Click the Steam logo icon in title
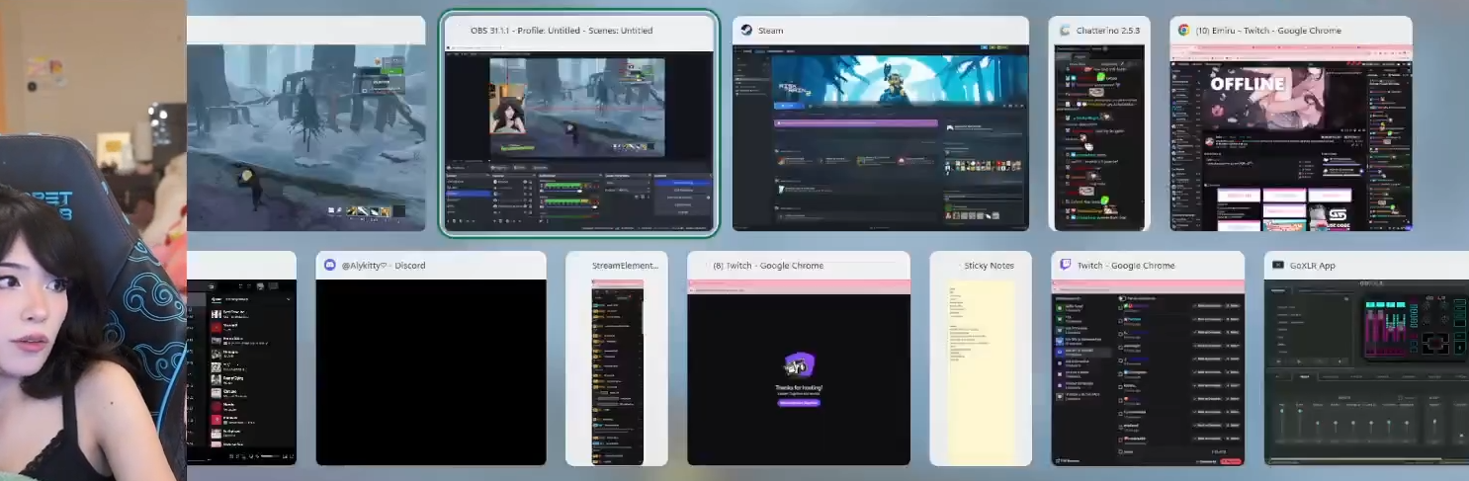This screenshot has width=1469, height=481. [x=746, y=31]
